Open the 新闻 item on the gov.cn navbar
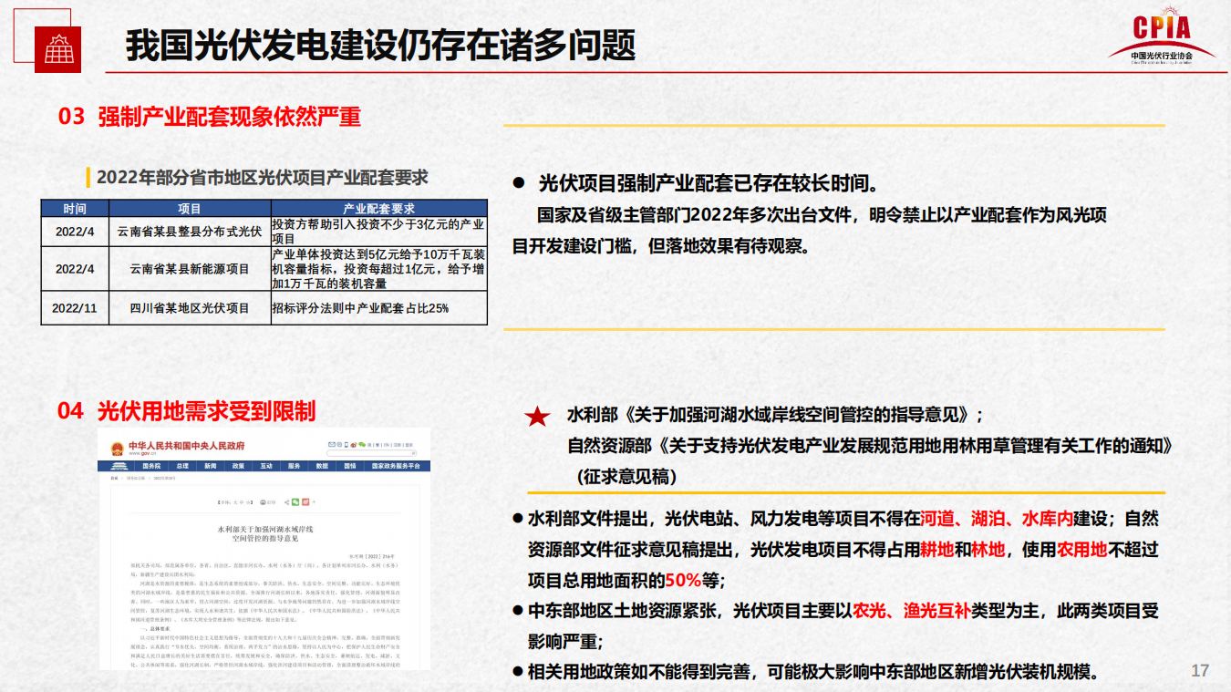Screen dimensions: 1231x692 point(211,465)
